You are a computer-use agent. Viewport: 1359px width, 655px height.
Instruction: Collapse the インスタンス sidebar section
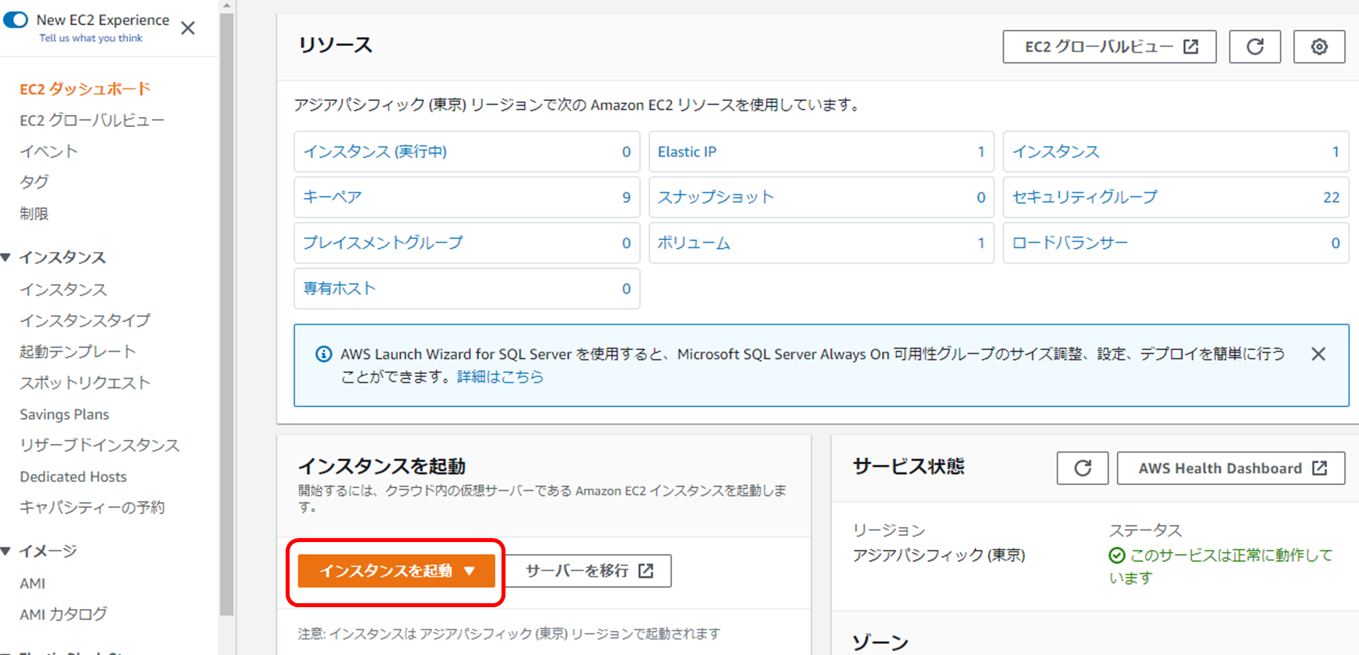(x=7, y=257)
